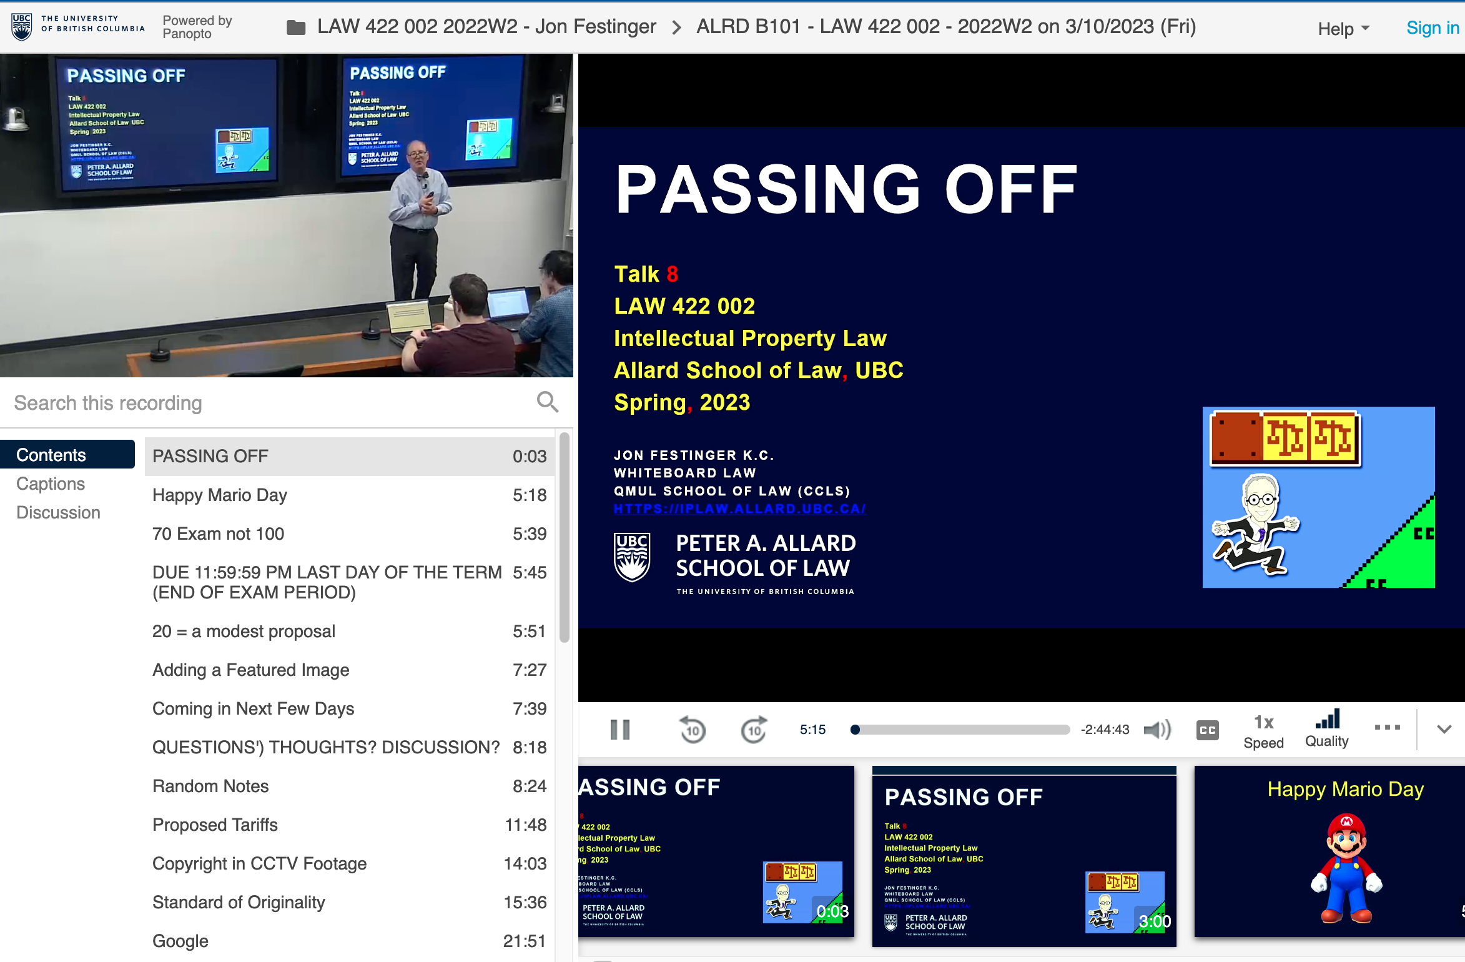1465x962 pixels.
Task: Jump to 70 Exam not 100
Action: click(x=350, y=533)
